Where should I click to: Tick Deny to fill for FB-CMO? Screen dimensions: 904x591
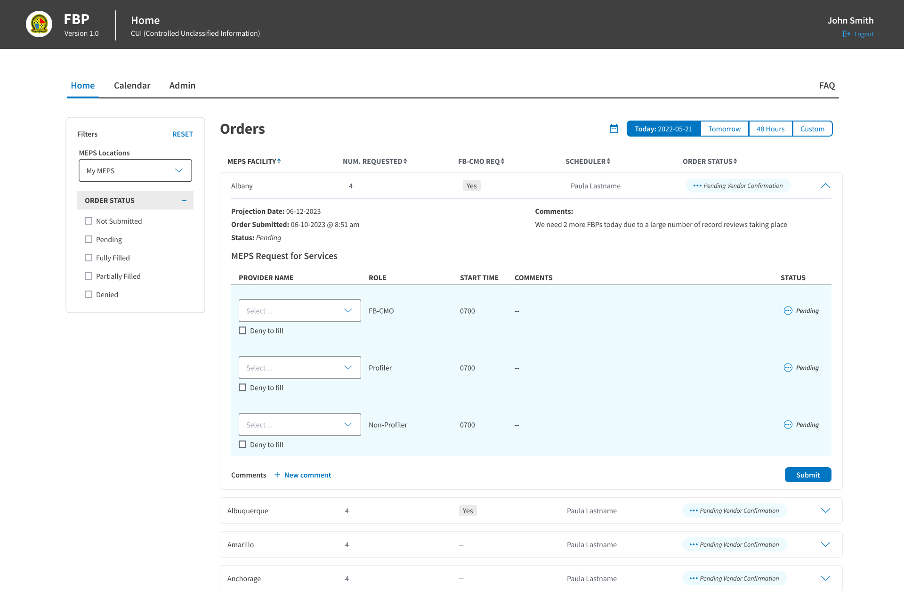242,331
